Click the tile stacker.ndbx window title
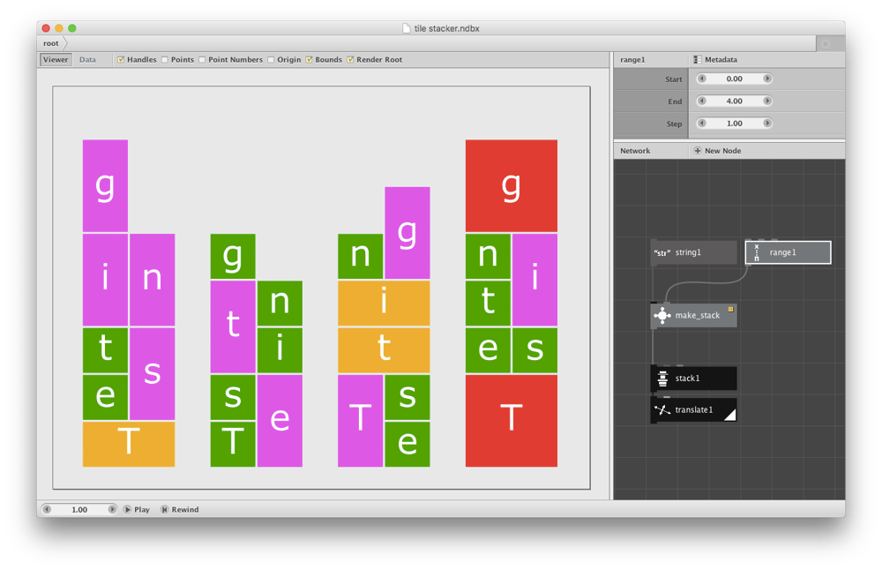 [446, 28]
